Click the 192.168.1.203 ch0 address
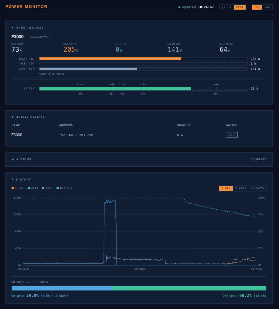Viewport: 279px width, 309px height. click(76, 135)
